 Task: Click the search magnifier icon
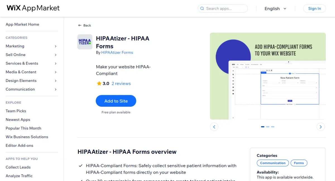click(x=202, y=9)
